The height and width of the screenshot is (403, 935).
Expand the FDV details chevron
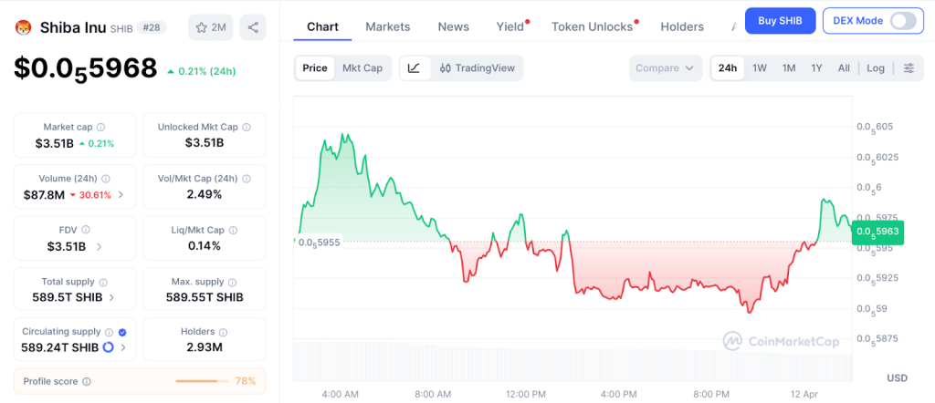click(x=100, y=247)
